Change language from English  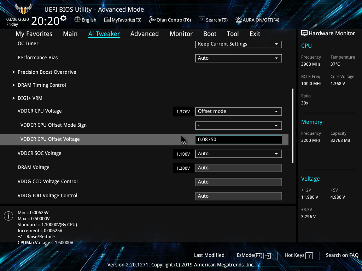point(89,20)
